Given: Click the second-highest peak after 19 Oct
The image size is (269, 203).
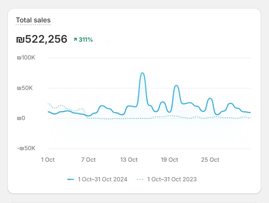Looking at the screenshot, I should (x=176, y=85).
